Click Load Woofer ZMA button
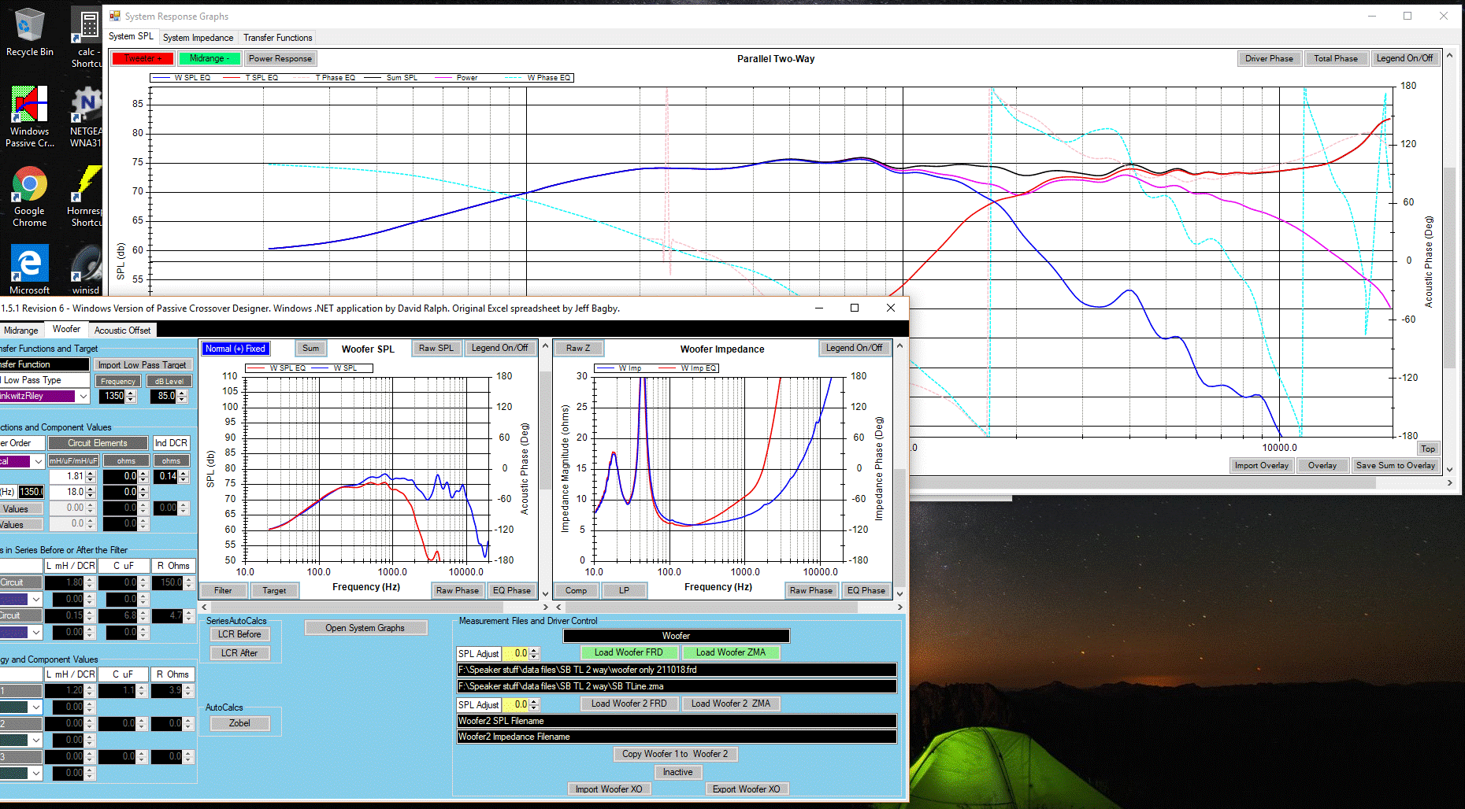The width and height of the screenshot is (1465, 809). (x=730, y=652)
